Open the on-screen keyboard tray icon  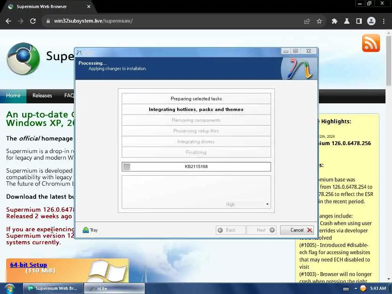point(346,289)
